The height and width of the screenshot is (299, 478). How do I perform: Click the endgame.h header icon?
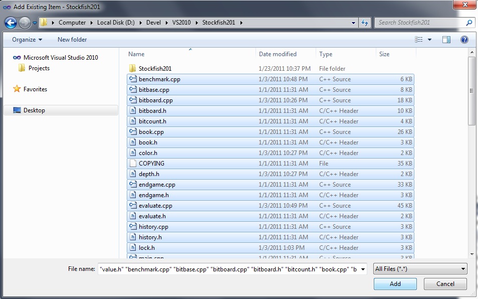click(x=133, y=195)
